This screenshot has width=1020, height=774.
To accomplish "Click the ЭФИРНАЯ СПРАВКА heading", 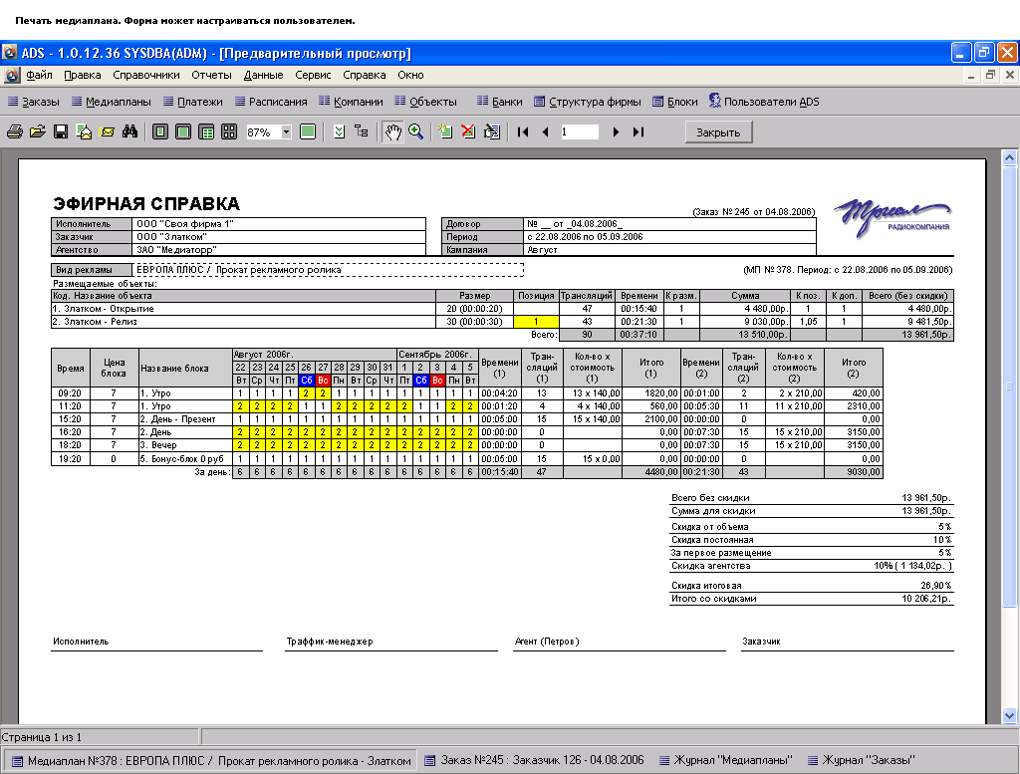I will [x=146, y=203].
